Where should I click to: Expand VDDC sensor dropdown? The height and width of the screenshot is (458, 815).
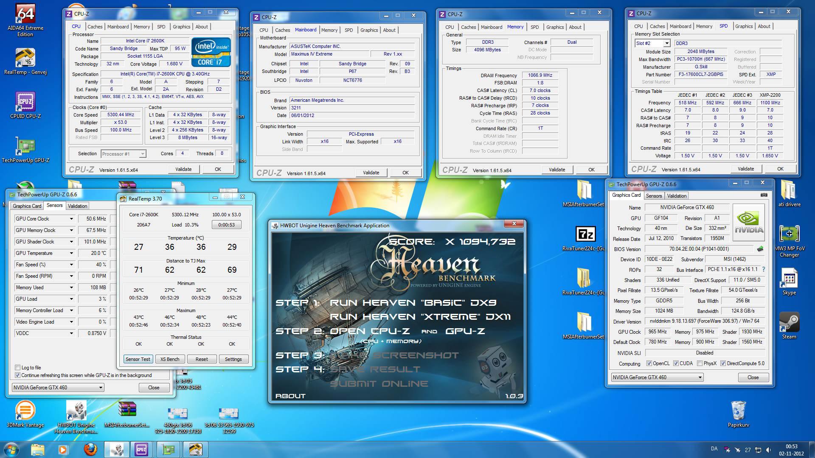[x=71, y=333]
